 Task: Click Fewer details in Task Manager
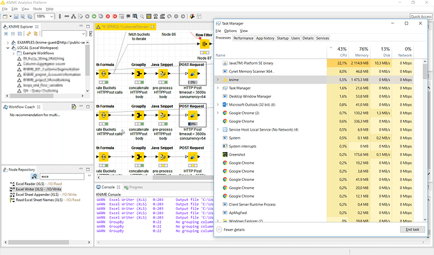(x=231, y=230)
